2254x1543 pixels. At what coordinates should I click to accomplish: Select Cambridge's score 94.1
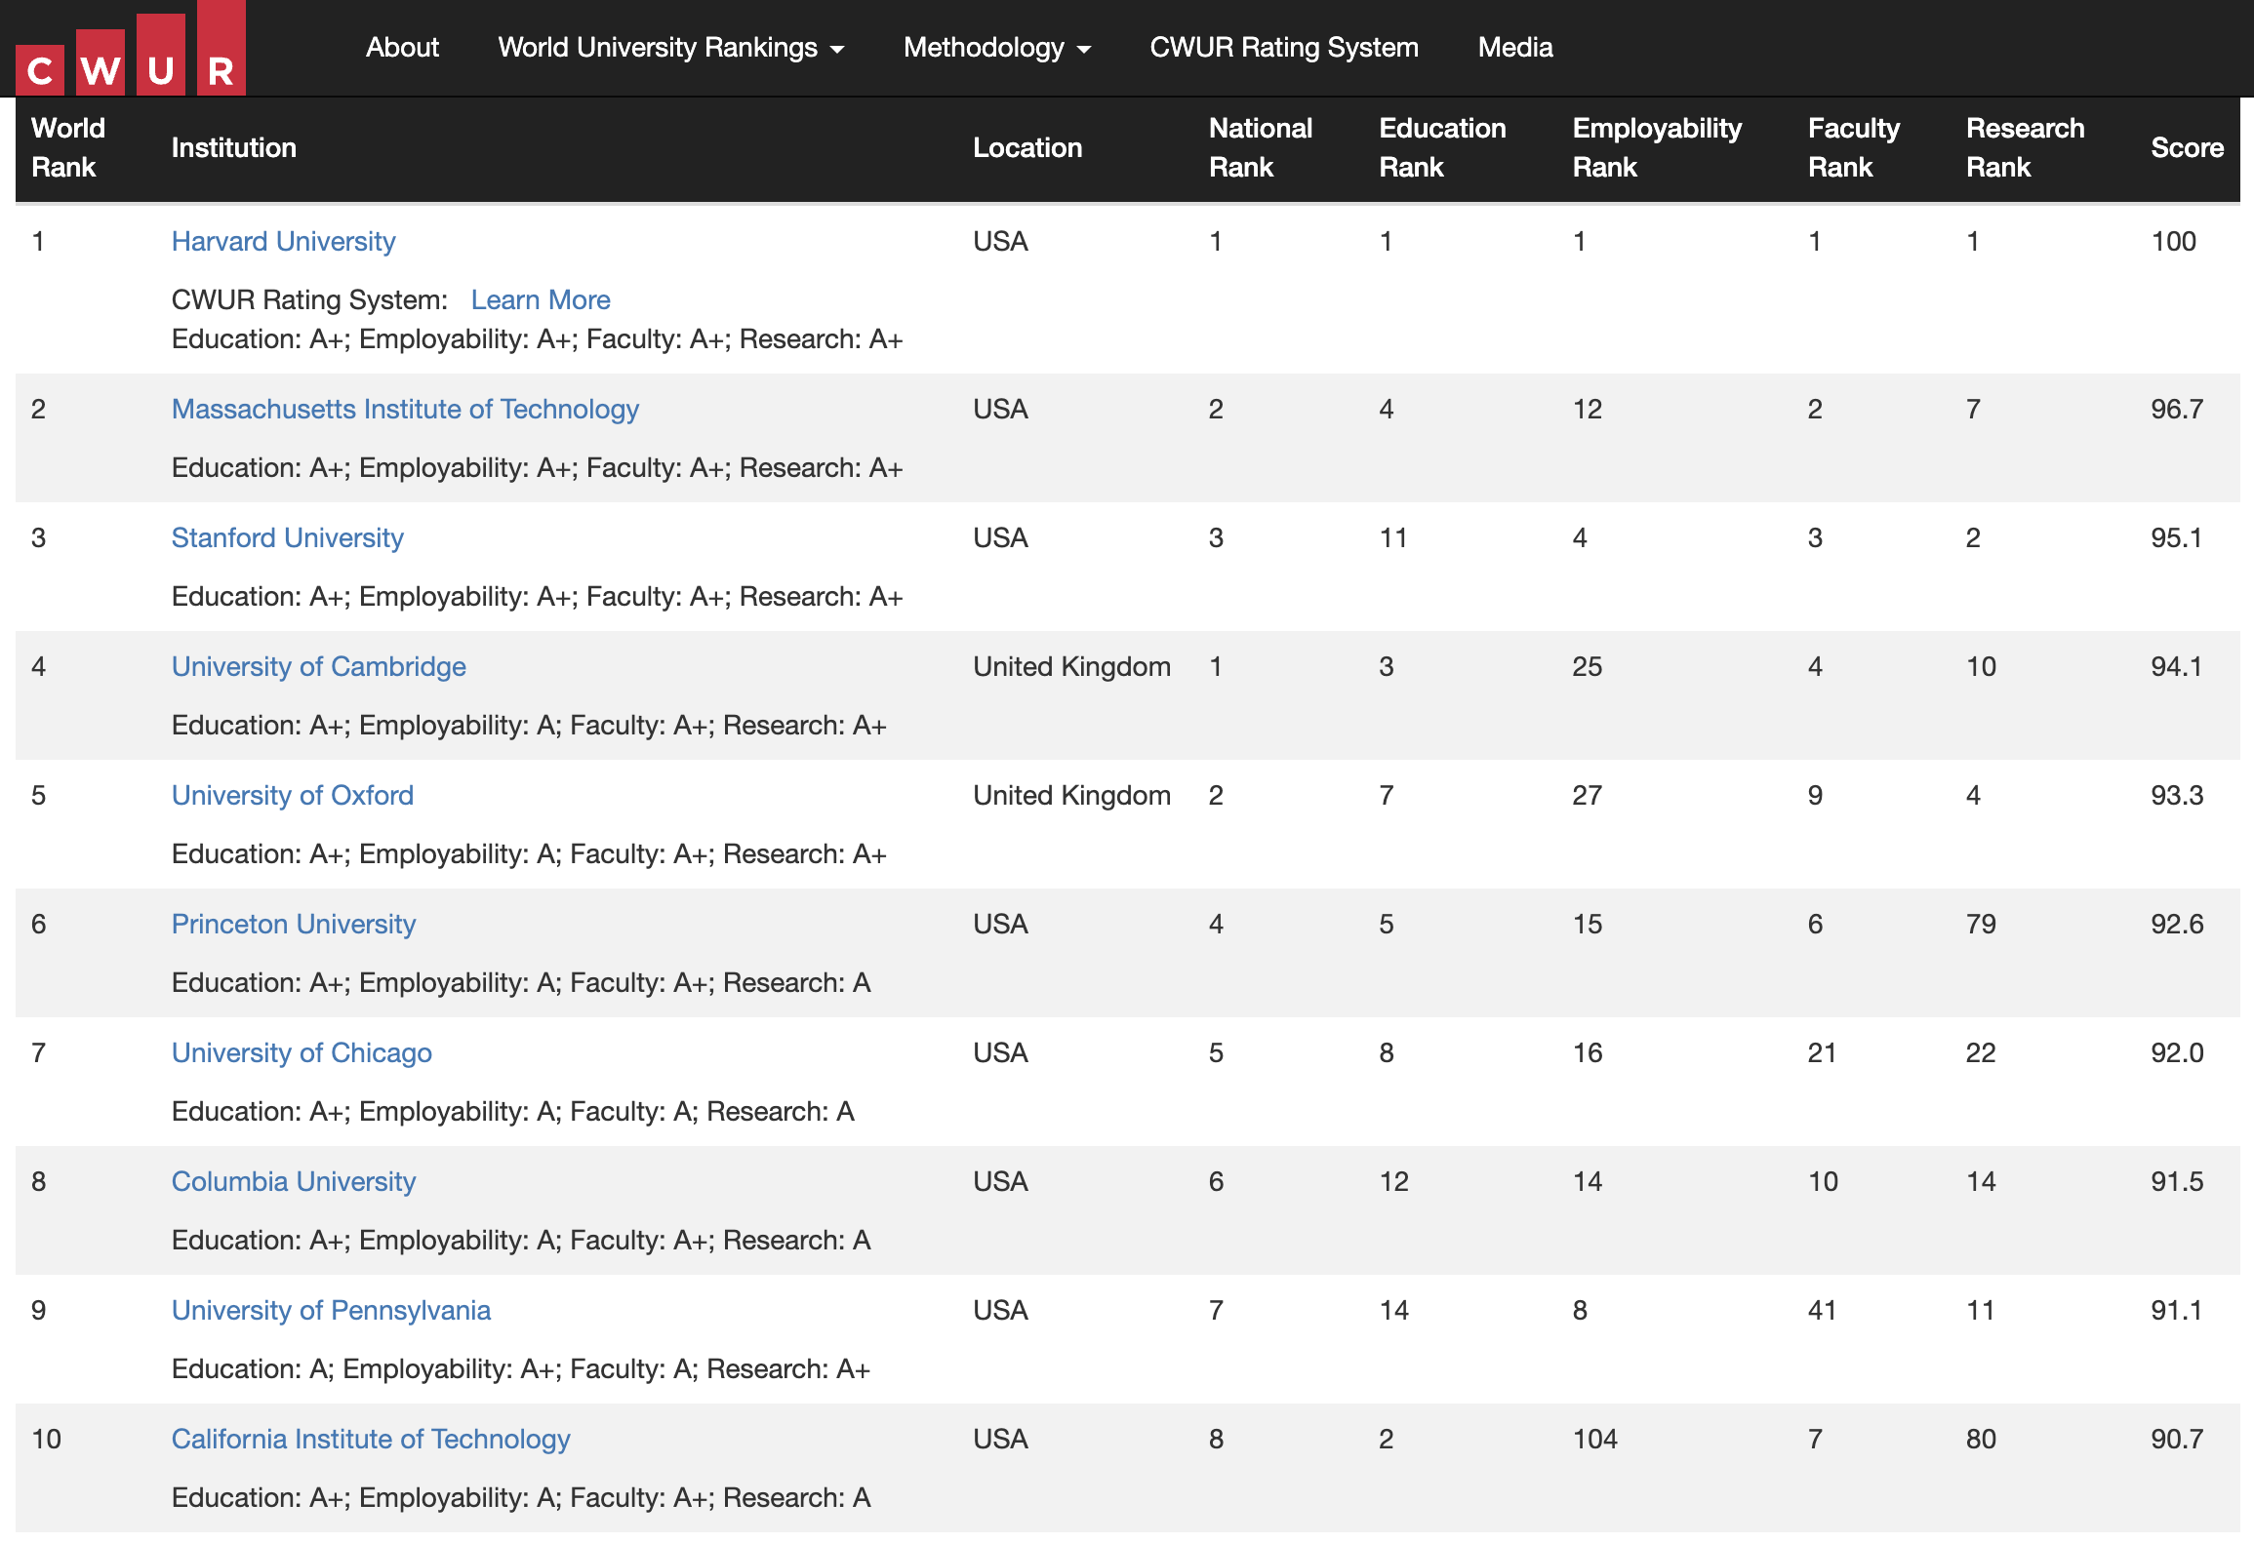tap(2177, 666)
